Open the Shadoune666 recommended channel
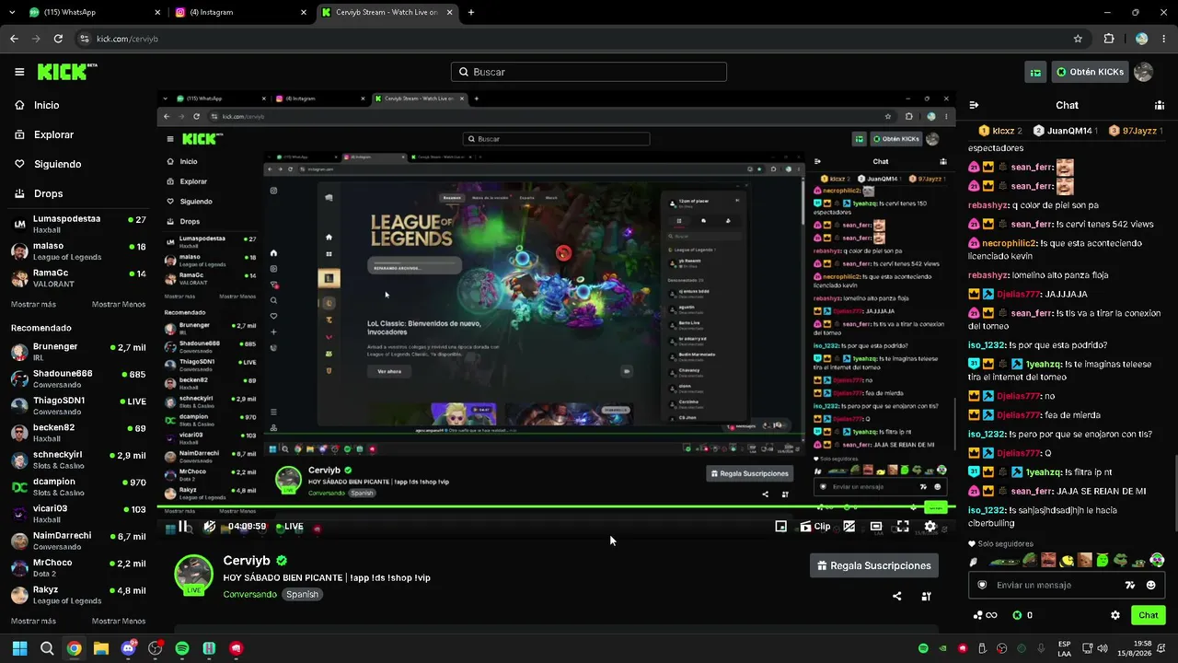 pos(78,378)
